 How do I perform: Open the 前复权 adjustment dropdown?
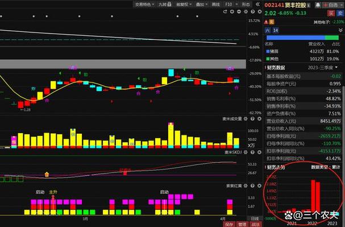pos(184,4)
